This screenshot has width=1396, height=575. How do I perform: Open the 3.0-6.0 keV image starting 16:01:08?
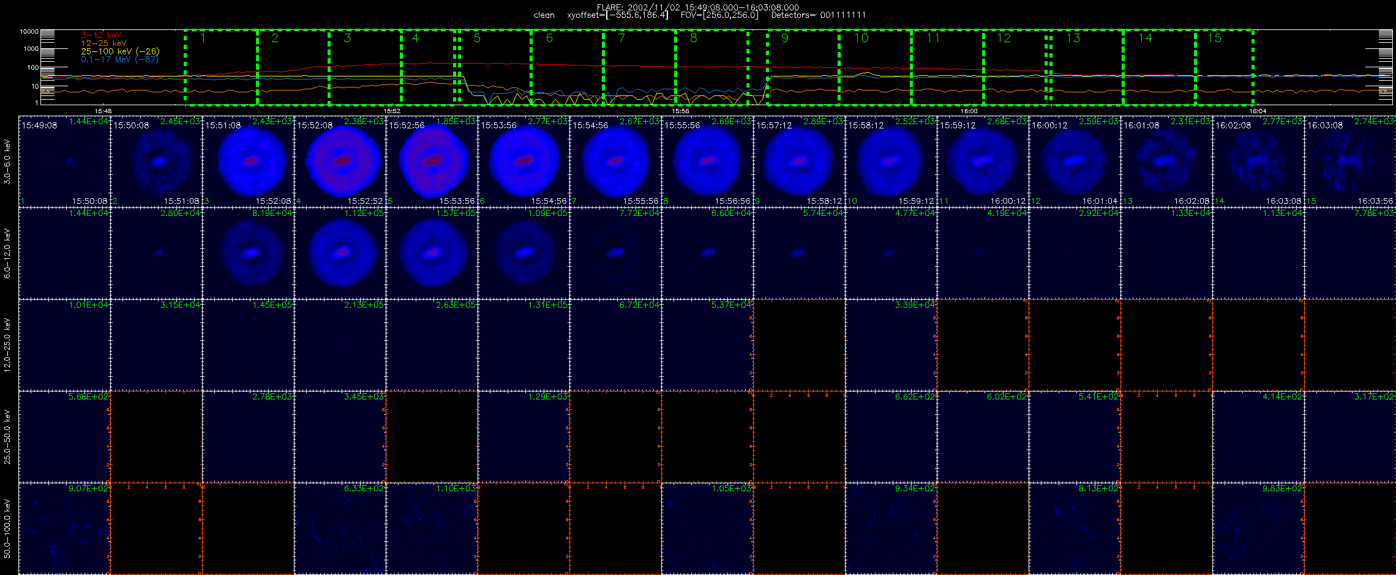1167,161
